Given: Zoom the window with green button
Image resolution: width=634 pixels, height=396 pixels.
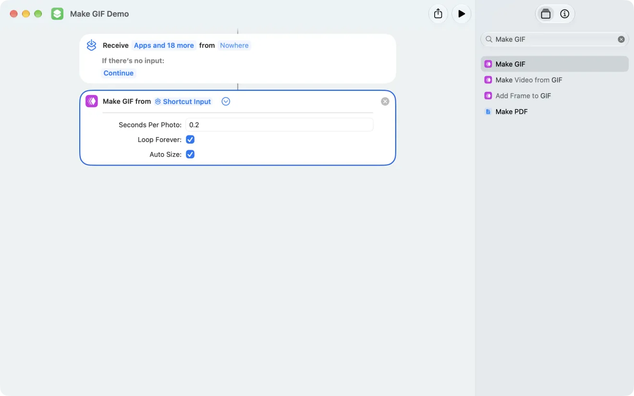Looking at the screenshot, I should [38, 14].
